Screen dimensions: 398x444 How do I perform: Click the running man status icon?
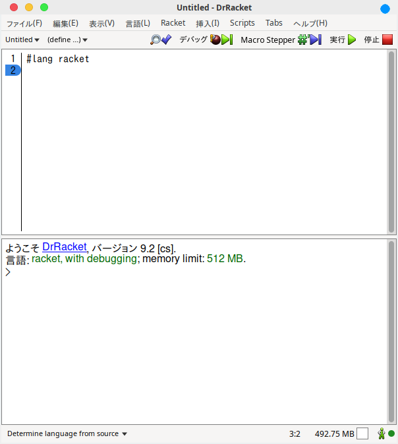tap(382, 433)
